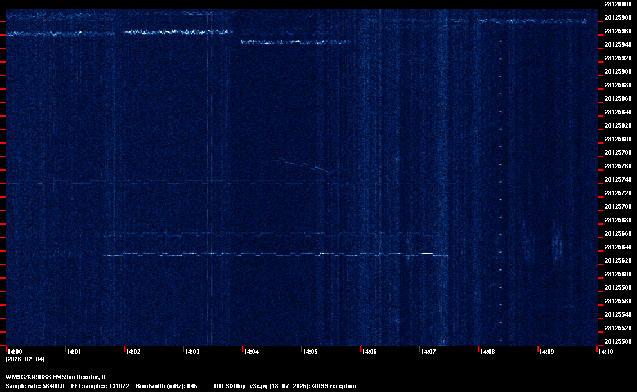Click the RTLSDRlop-v3c.py QRSS reception caption

coord(285,386)
